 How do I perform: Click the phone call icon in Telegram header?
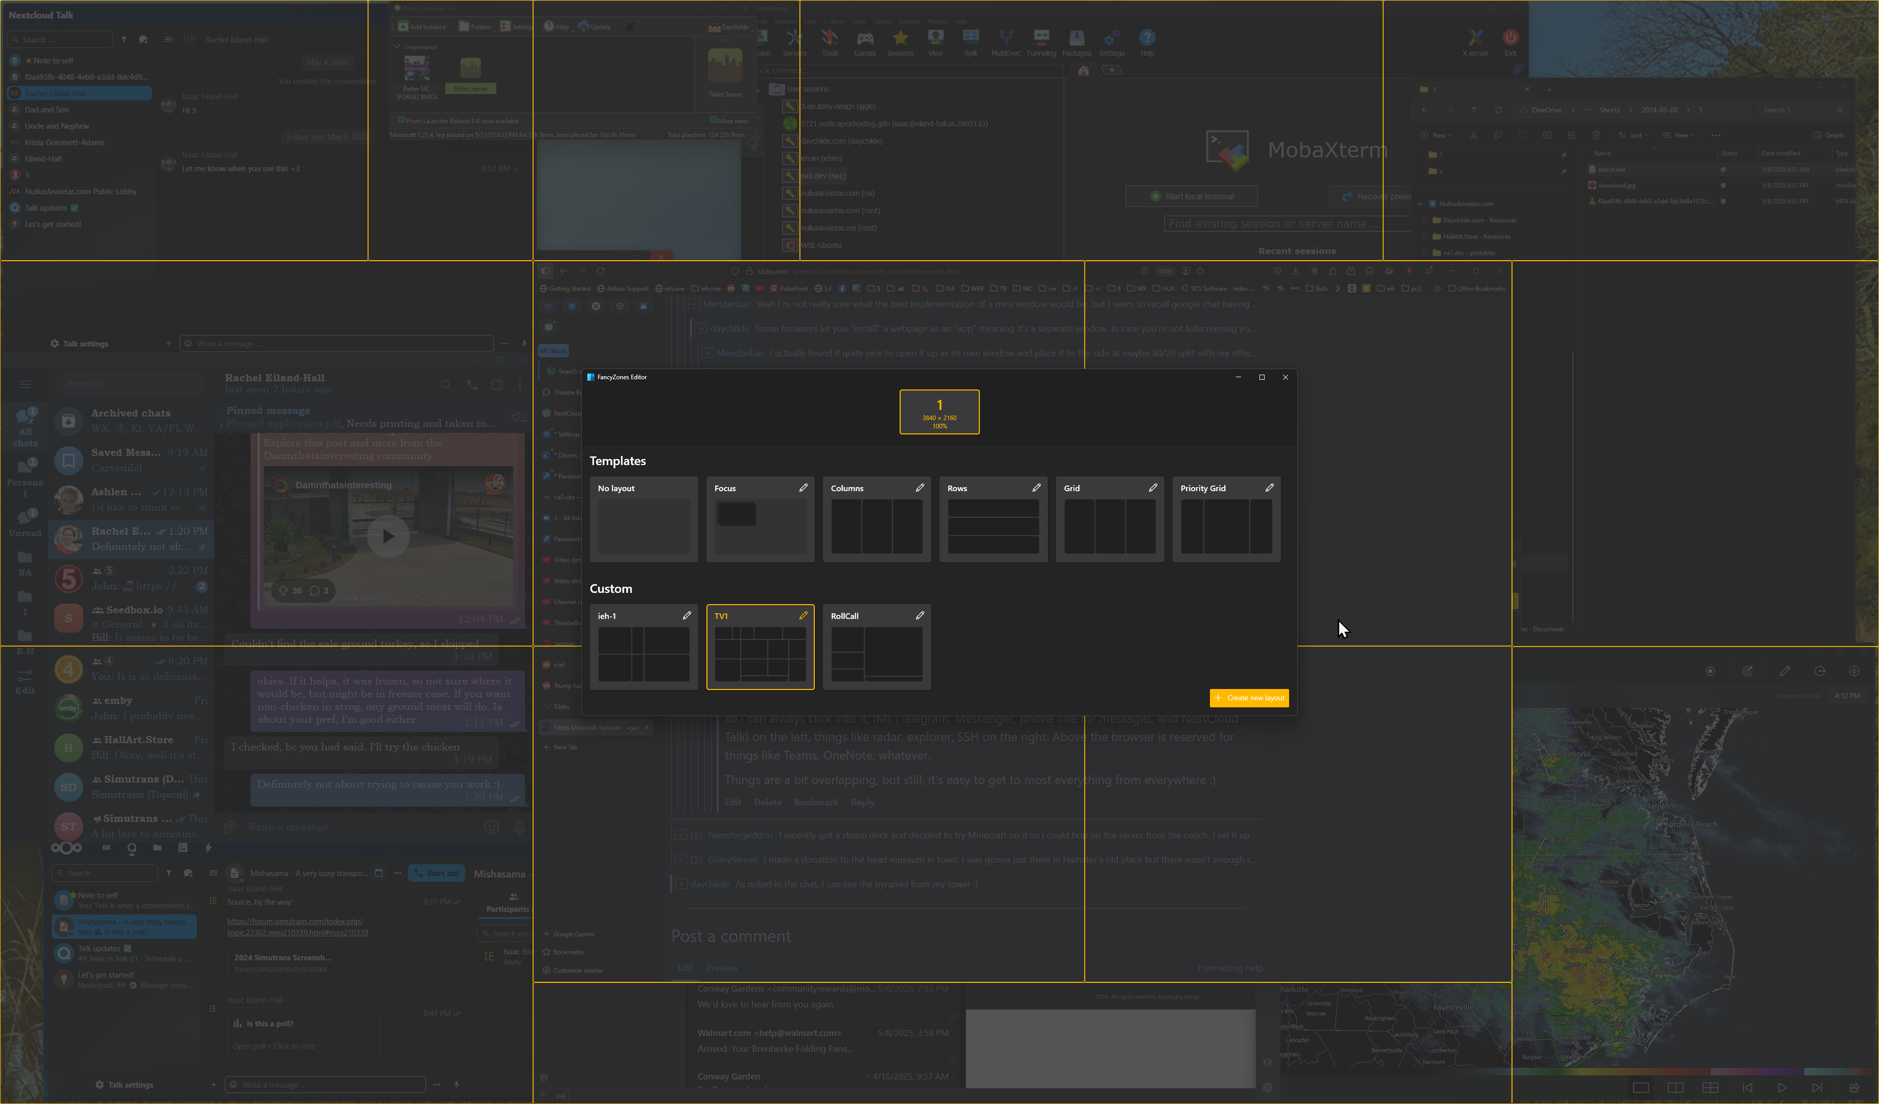pyautogui.click(x=472, y=385)
